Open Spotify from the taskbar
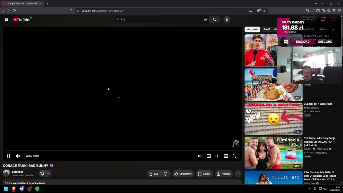Image resolution: width=343 pixels, height=193 pixels. 37,189
